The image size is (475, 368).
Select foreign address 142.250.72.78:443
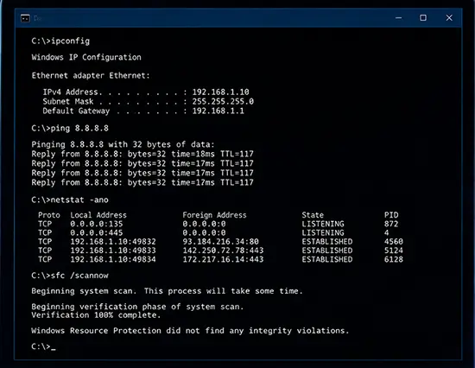coord(223,251)
